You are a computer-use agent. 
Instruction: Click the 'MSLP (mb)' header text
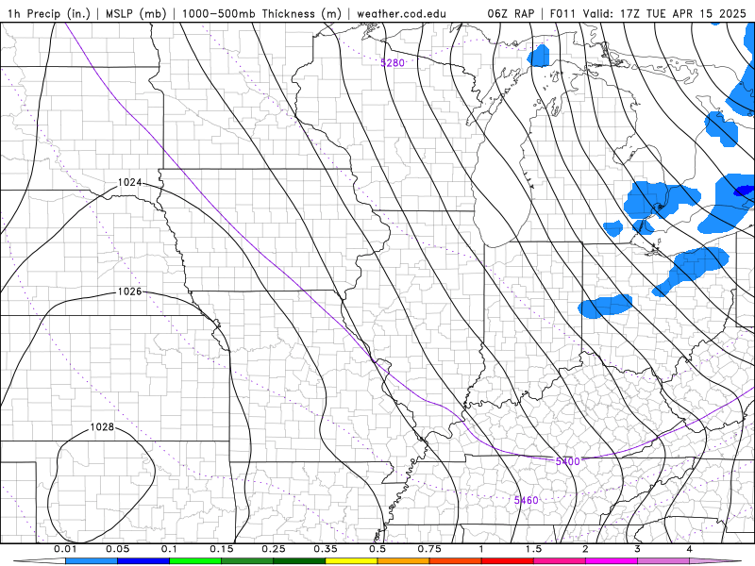136,13
